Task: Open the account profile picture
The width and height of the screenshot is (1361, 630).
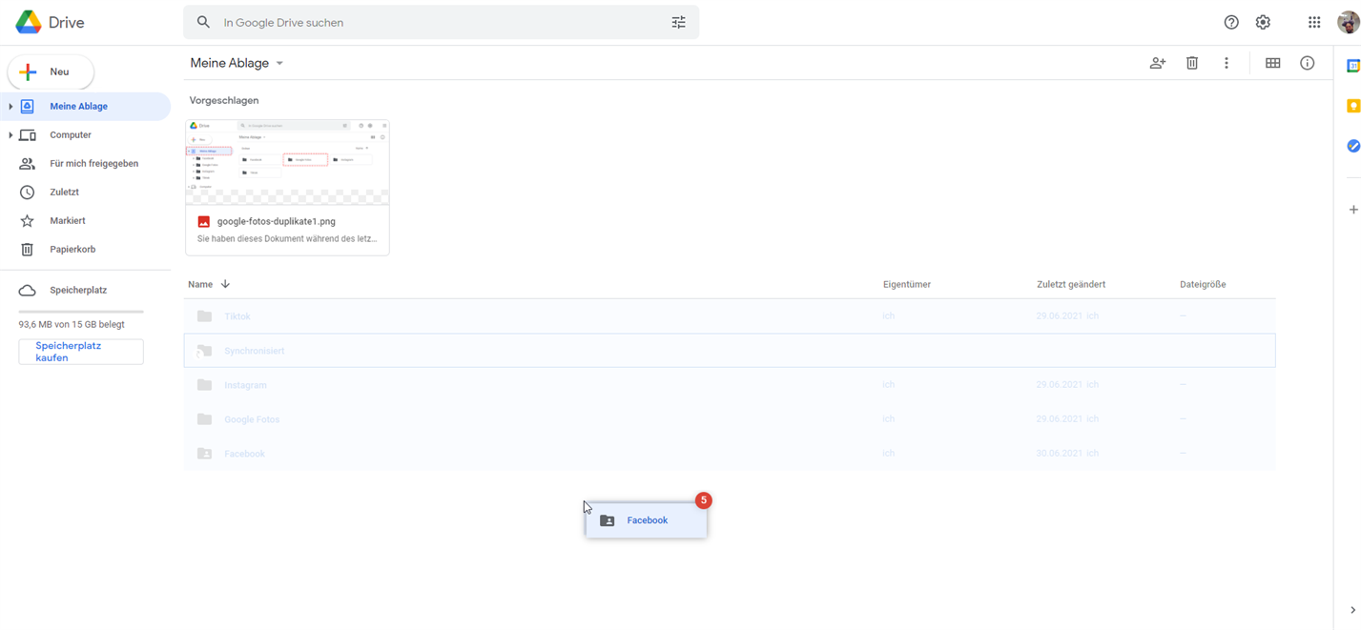Action: (1348, 22)
